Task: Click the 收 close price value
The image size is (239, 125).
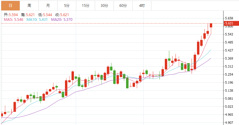Action: (x=64, y=15)
